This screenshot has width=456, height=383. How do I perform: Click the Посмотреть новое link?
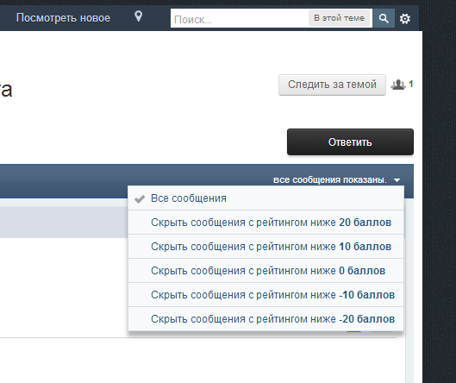pyautogui.click(x=63, y=18)
